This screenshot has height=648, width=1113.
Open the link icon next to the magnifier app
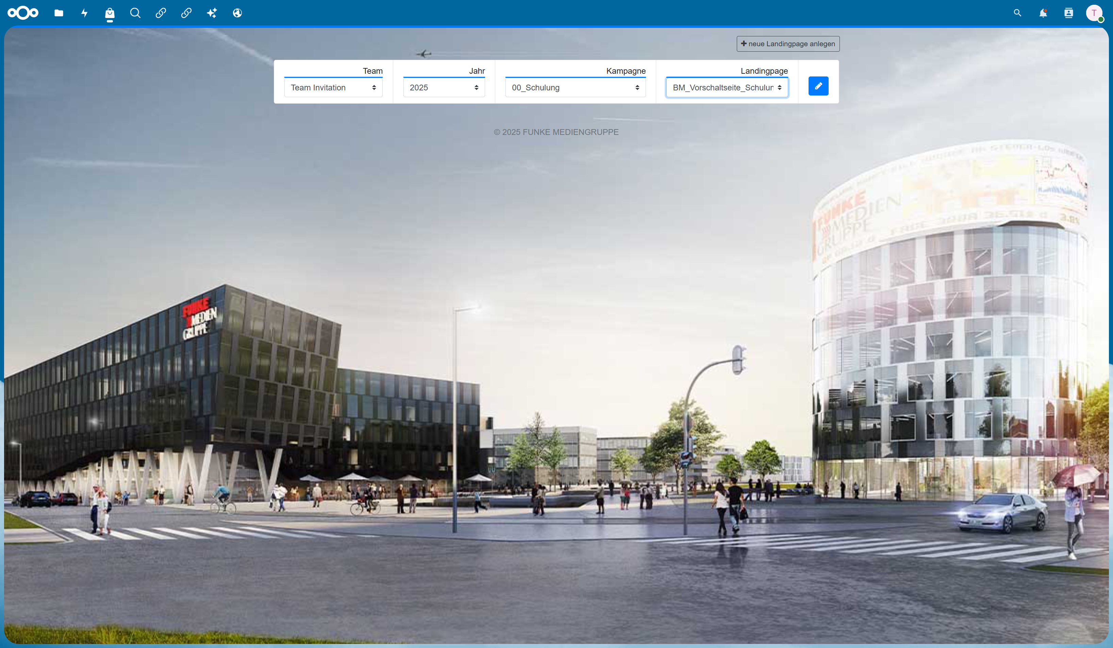click(161, 13)
